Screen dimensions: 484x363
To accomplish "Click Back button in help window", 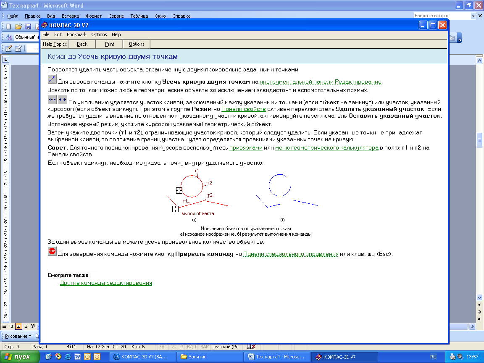I will (x=82, y=44).
